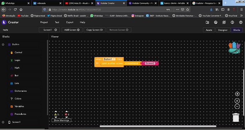The height and width of the screenshot is (130, 245).
Task: Show more bookmarks chevron
Action: (x=241, y=16)
